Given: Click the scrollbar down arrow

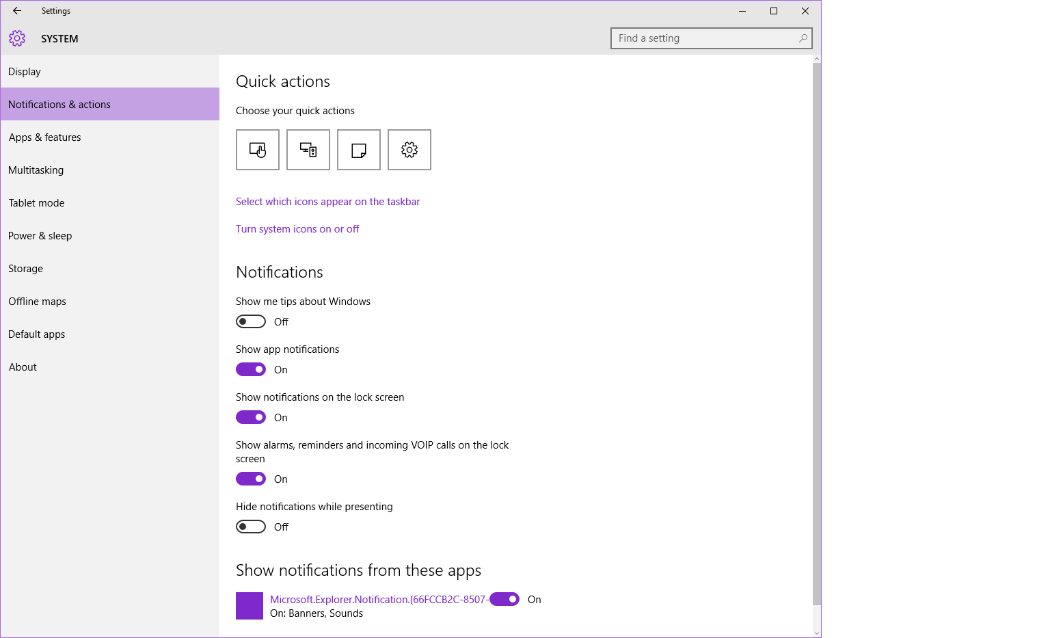Looking at the screenshot, I should pos(816,633).
